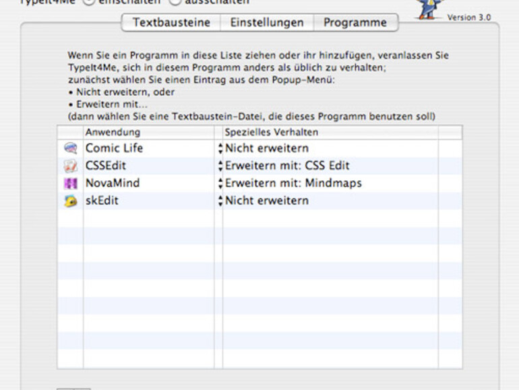This screenshot has height=390, width=519.
Task: Select the skEdit row name
Action: tap(102, 201)
